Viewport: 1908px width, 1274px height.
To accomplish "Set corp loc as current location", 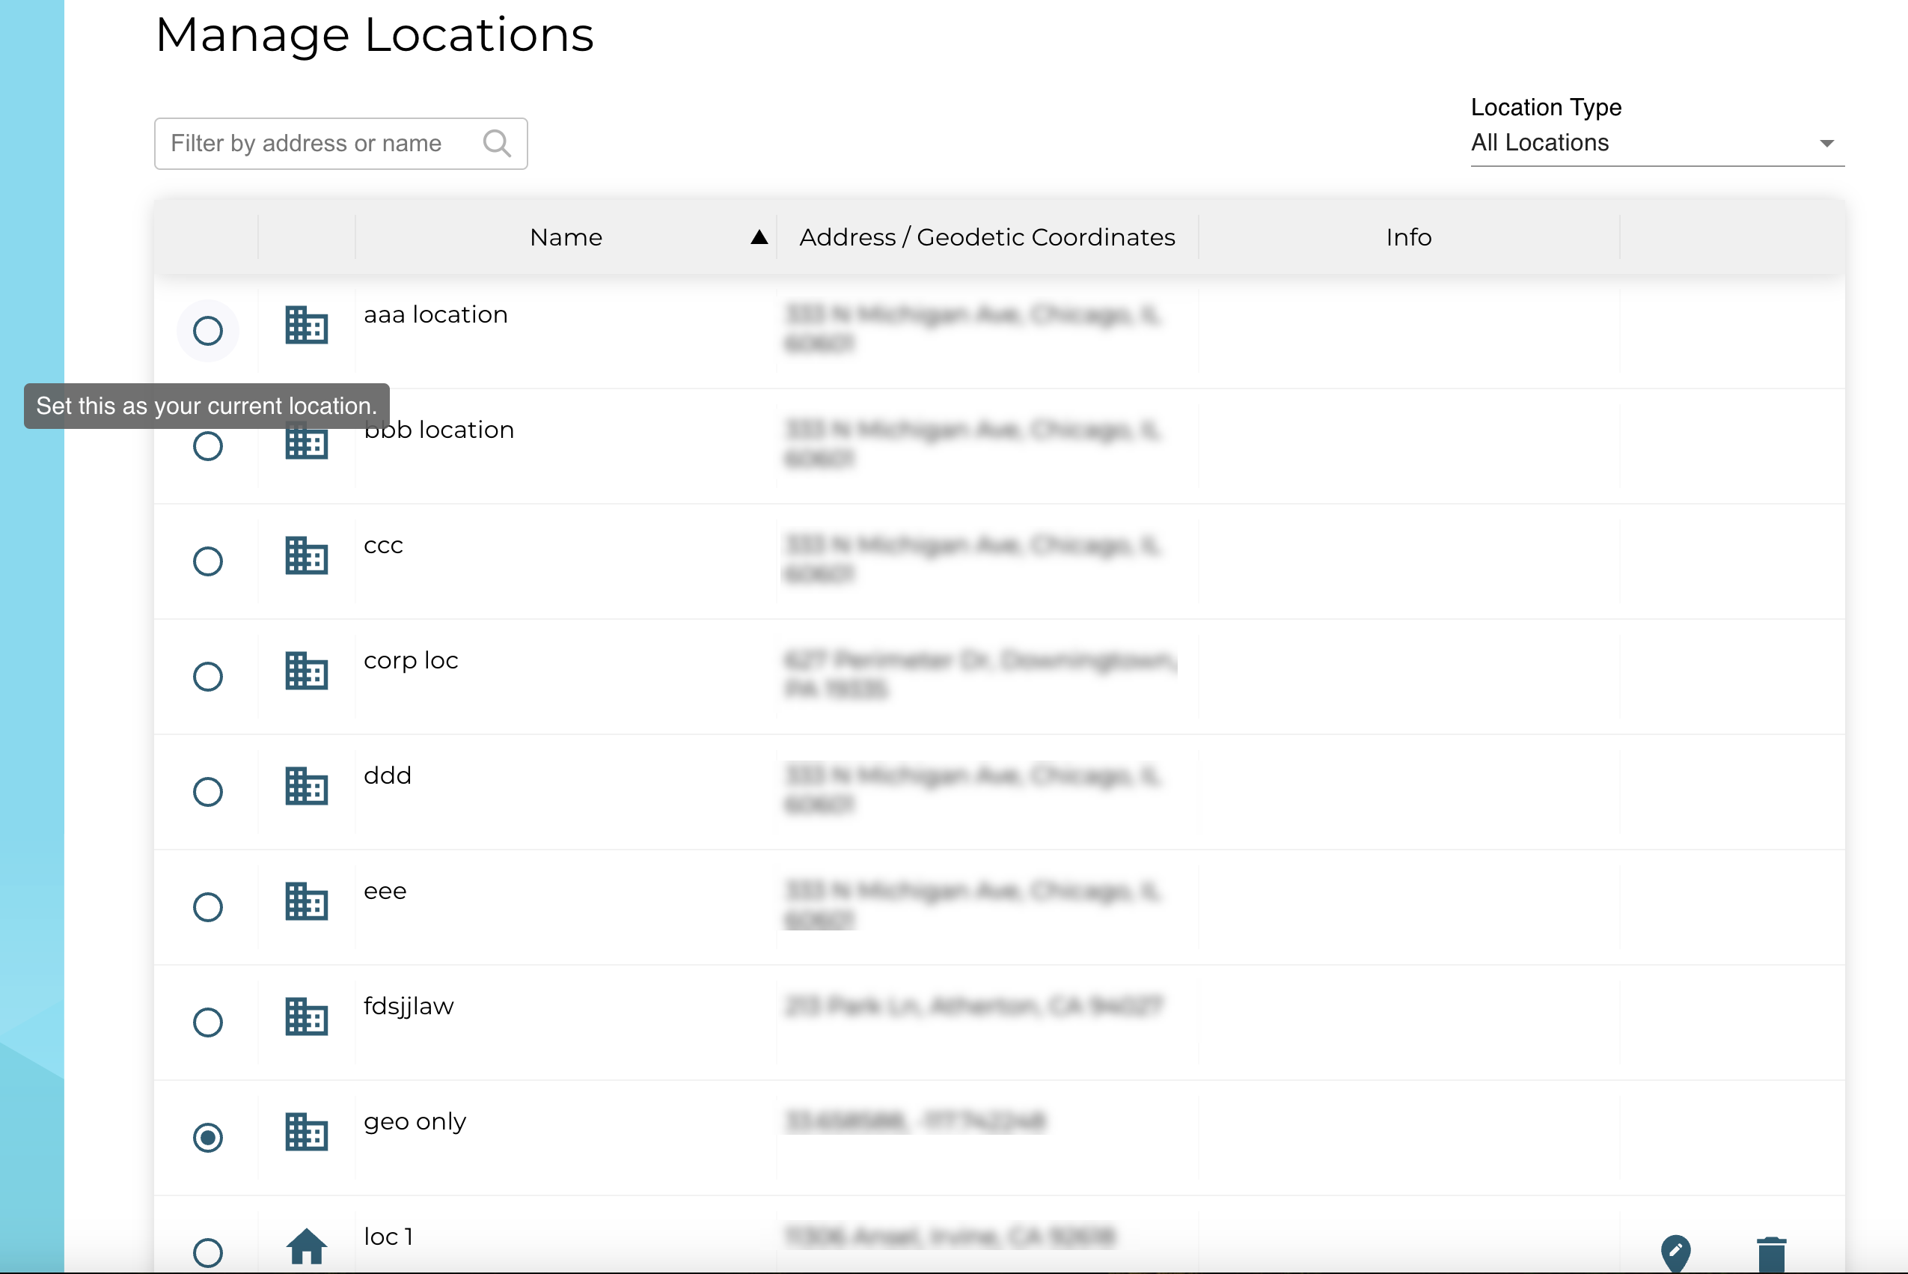I will pyautogui.click(x=208, y=677).
